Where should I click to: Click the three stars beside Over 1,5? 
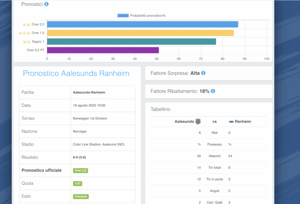(x=24, y=33)
